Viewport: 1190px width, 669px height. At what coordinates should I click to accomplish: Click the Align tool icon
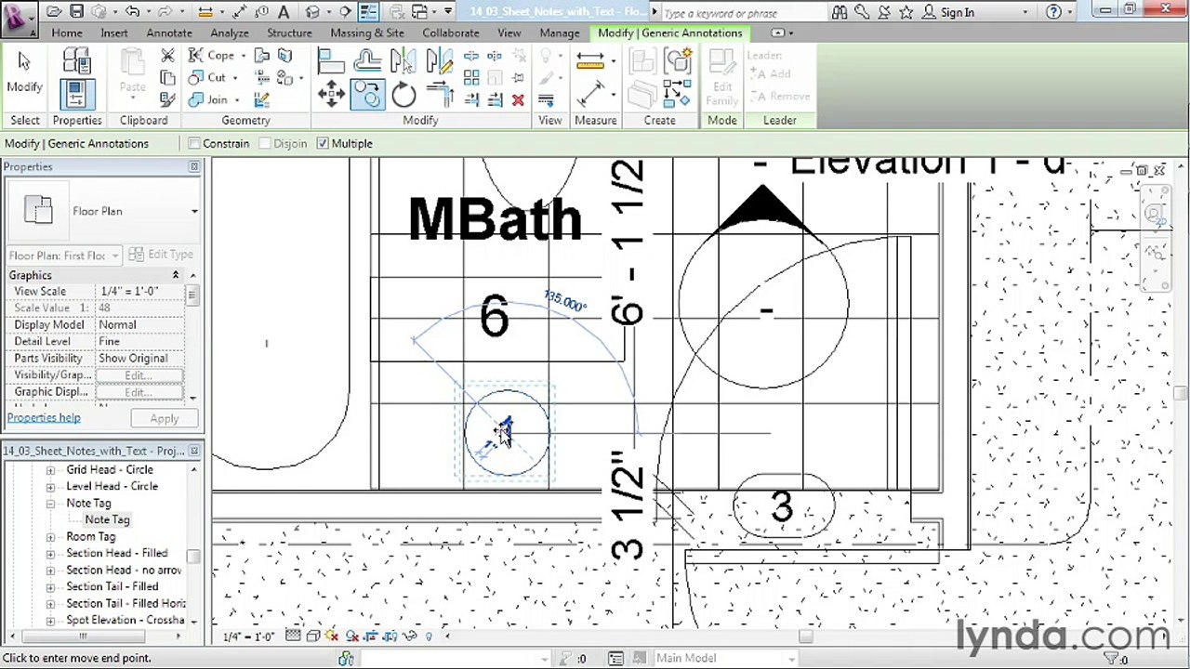331,61
